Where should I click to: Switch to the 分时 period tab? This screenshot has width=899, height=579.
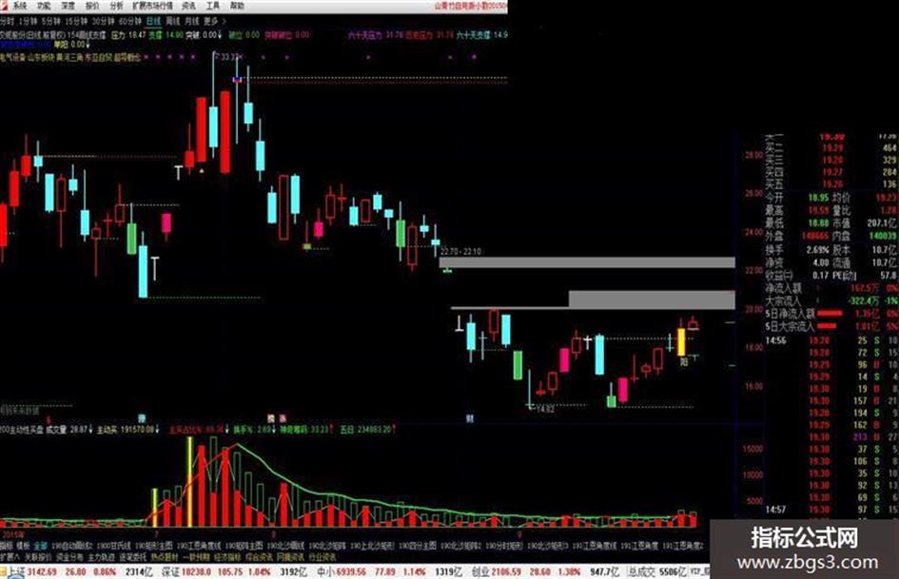pyautogui.click(x=7, y=21)
